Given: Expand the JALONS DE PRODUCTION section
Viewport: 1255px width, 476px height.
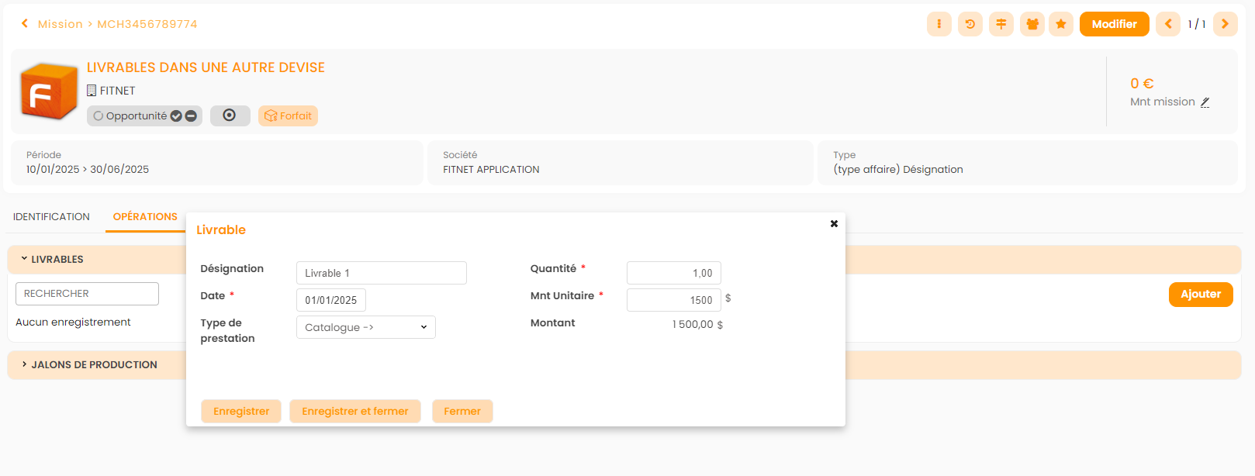Looking at the screenshot, I should click(25, 364).
